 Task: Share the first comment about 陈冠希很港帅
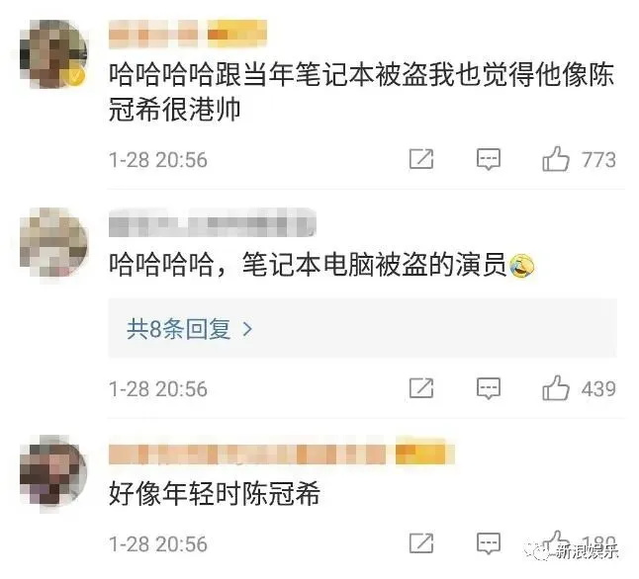pyautogui.click(x=421, y=159)
